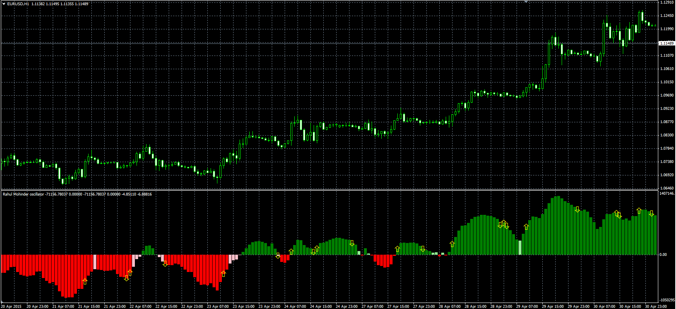Click price scale value 1.12910

tap(667, 2)
